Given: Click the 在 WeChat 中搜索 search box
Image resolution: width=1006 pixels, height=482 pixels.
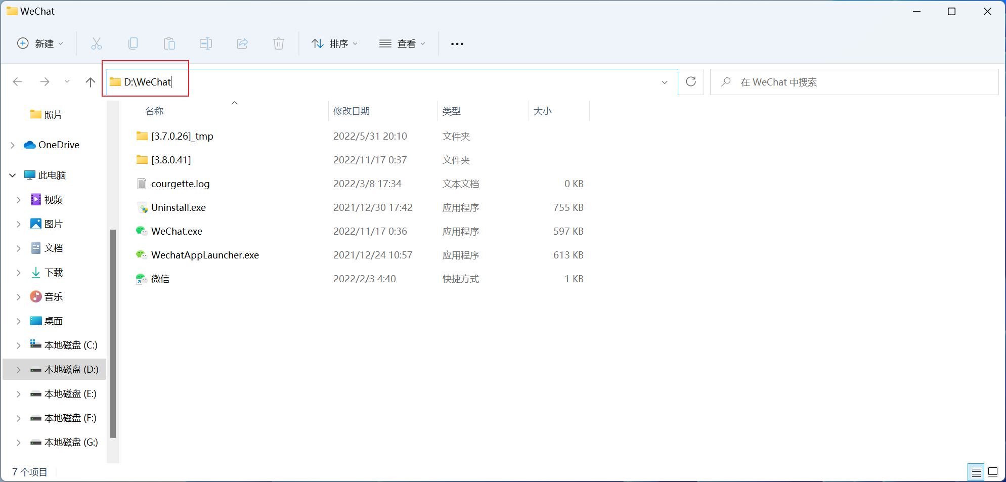Looking at the screenshot, I should click(854, 82).
